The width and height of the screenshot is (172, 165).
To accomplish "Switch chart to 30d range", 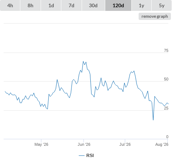I will pos(93,5).
